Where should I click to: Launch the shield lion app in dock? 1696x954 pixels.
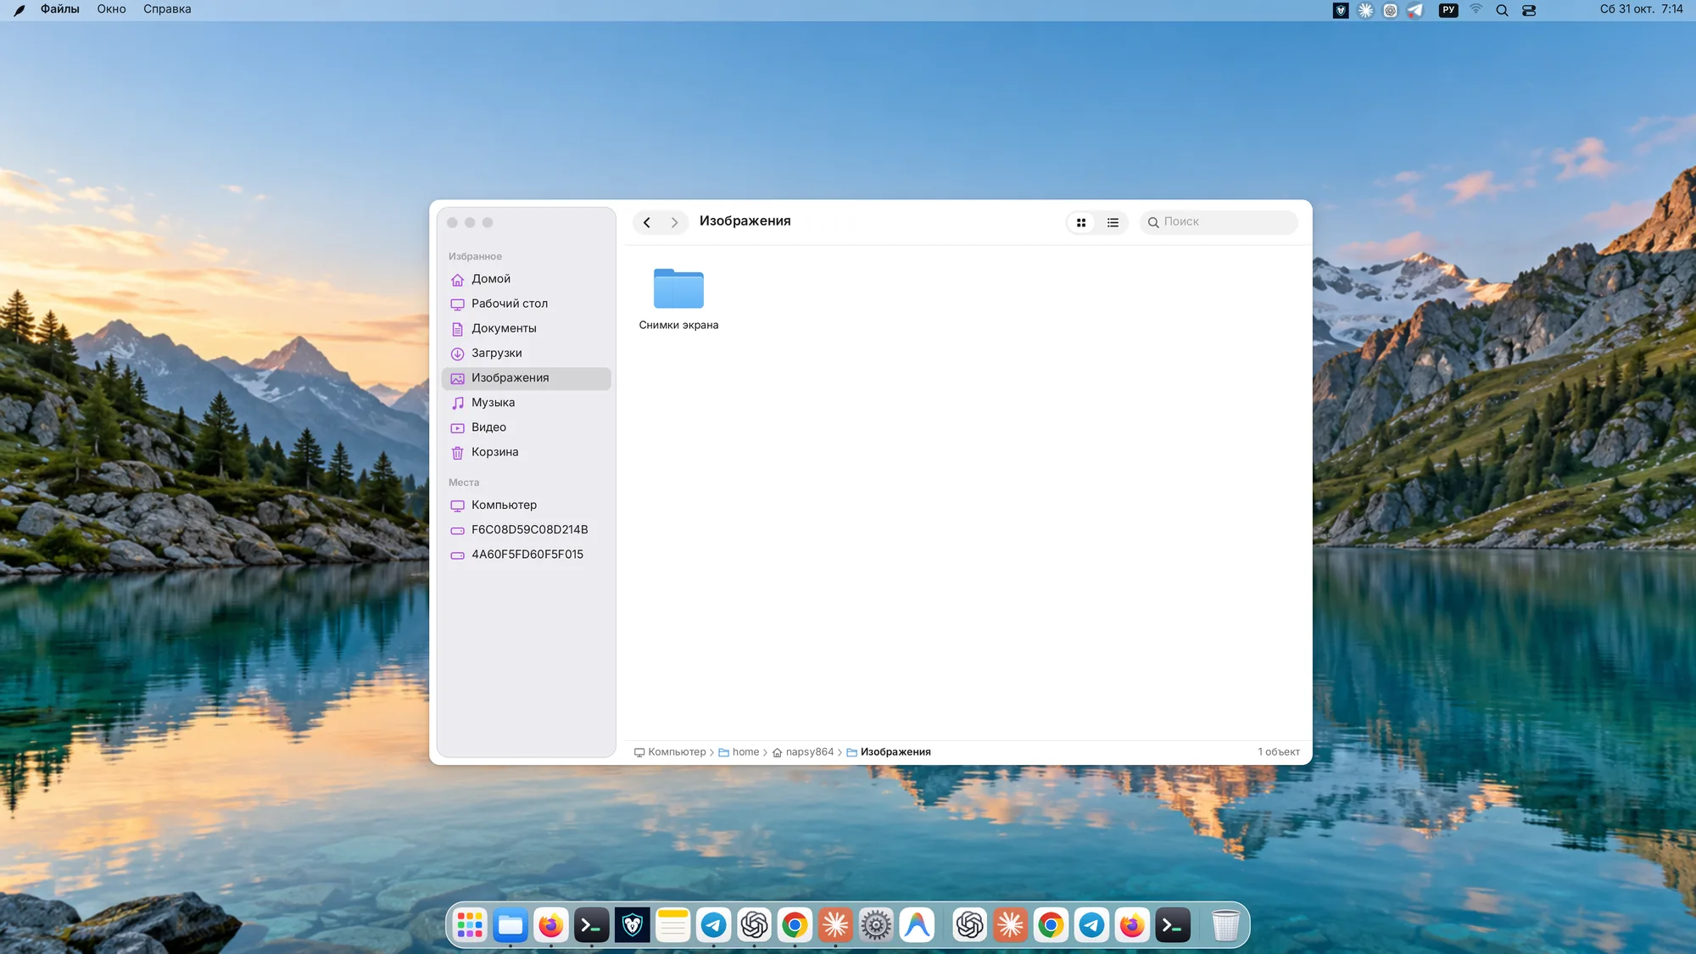coord(633,925)
